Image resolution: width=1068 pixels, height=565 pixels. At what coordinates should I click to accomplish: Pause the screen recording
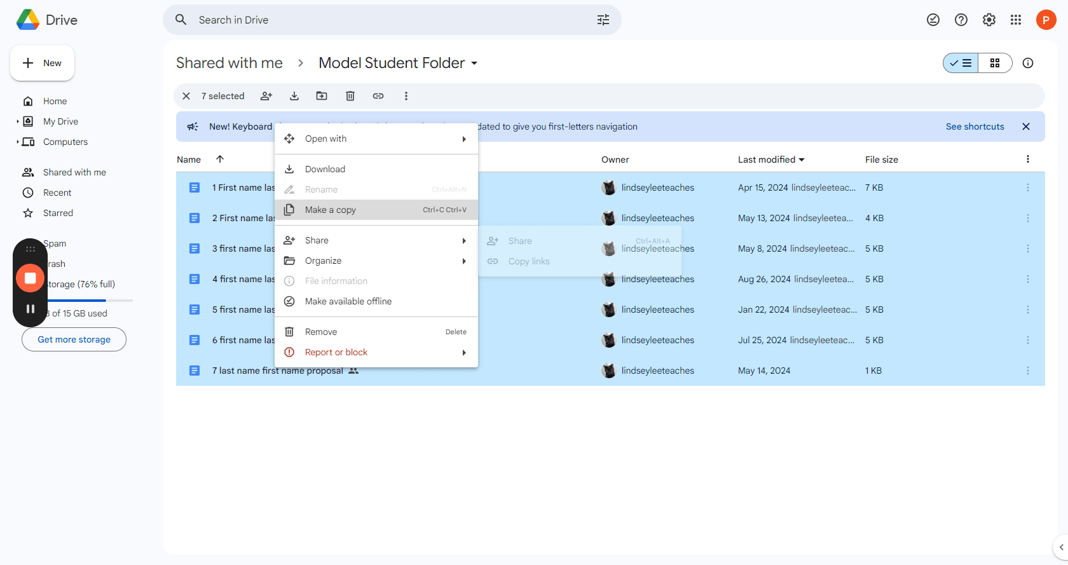(x=30, y=309)
